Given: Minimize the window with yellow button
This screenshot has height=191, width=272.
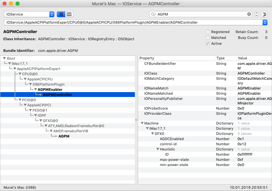Looking at the screenshot, I should tap(11, 4).
